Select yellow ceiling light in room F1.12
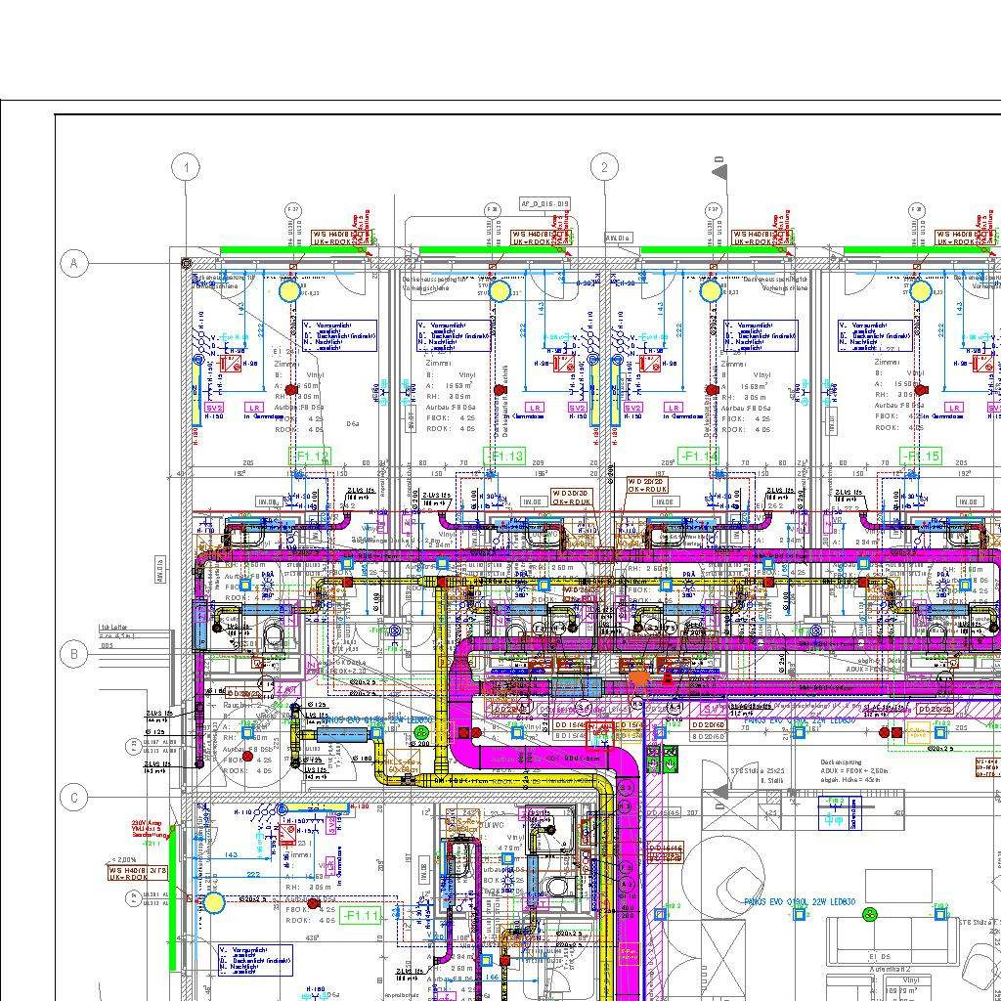Screen dimensions: 1001x1001 tap(289, 290)
